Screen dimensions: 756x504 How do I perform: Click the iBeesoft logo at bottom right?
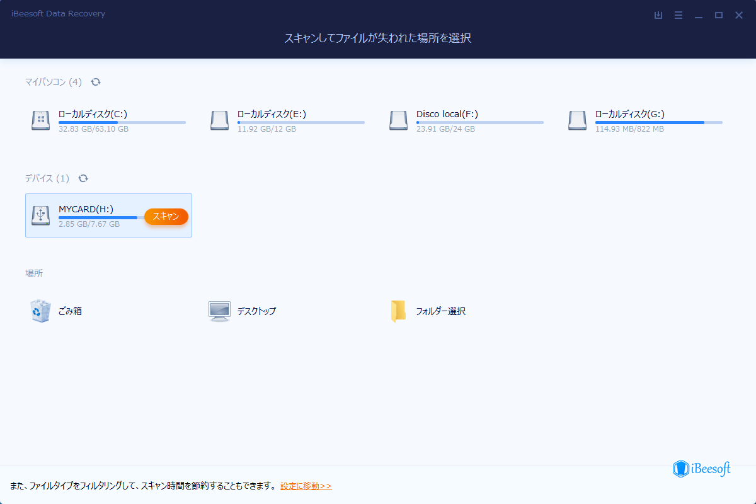coord(701,469)
